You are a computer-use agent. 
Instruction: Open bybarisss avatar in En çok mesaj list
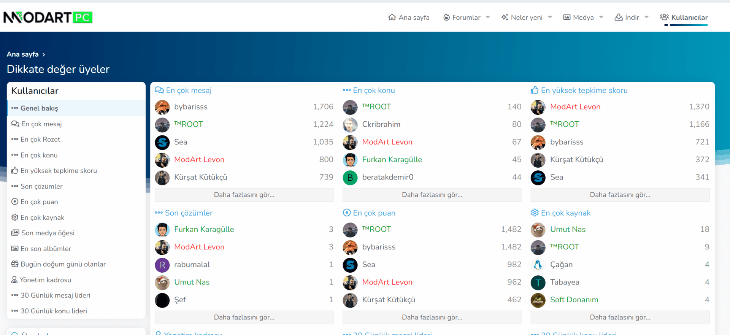click(162, 107)
